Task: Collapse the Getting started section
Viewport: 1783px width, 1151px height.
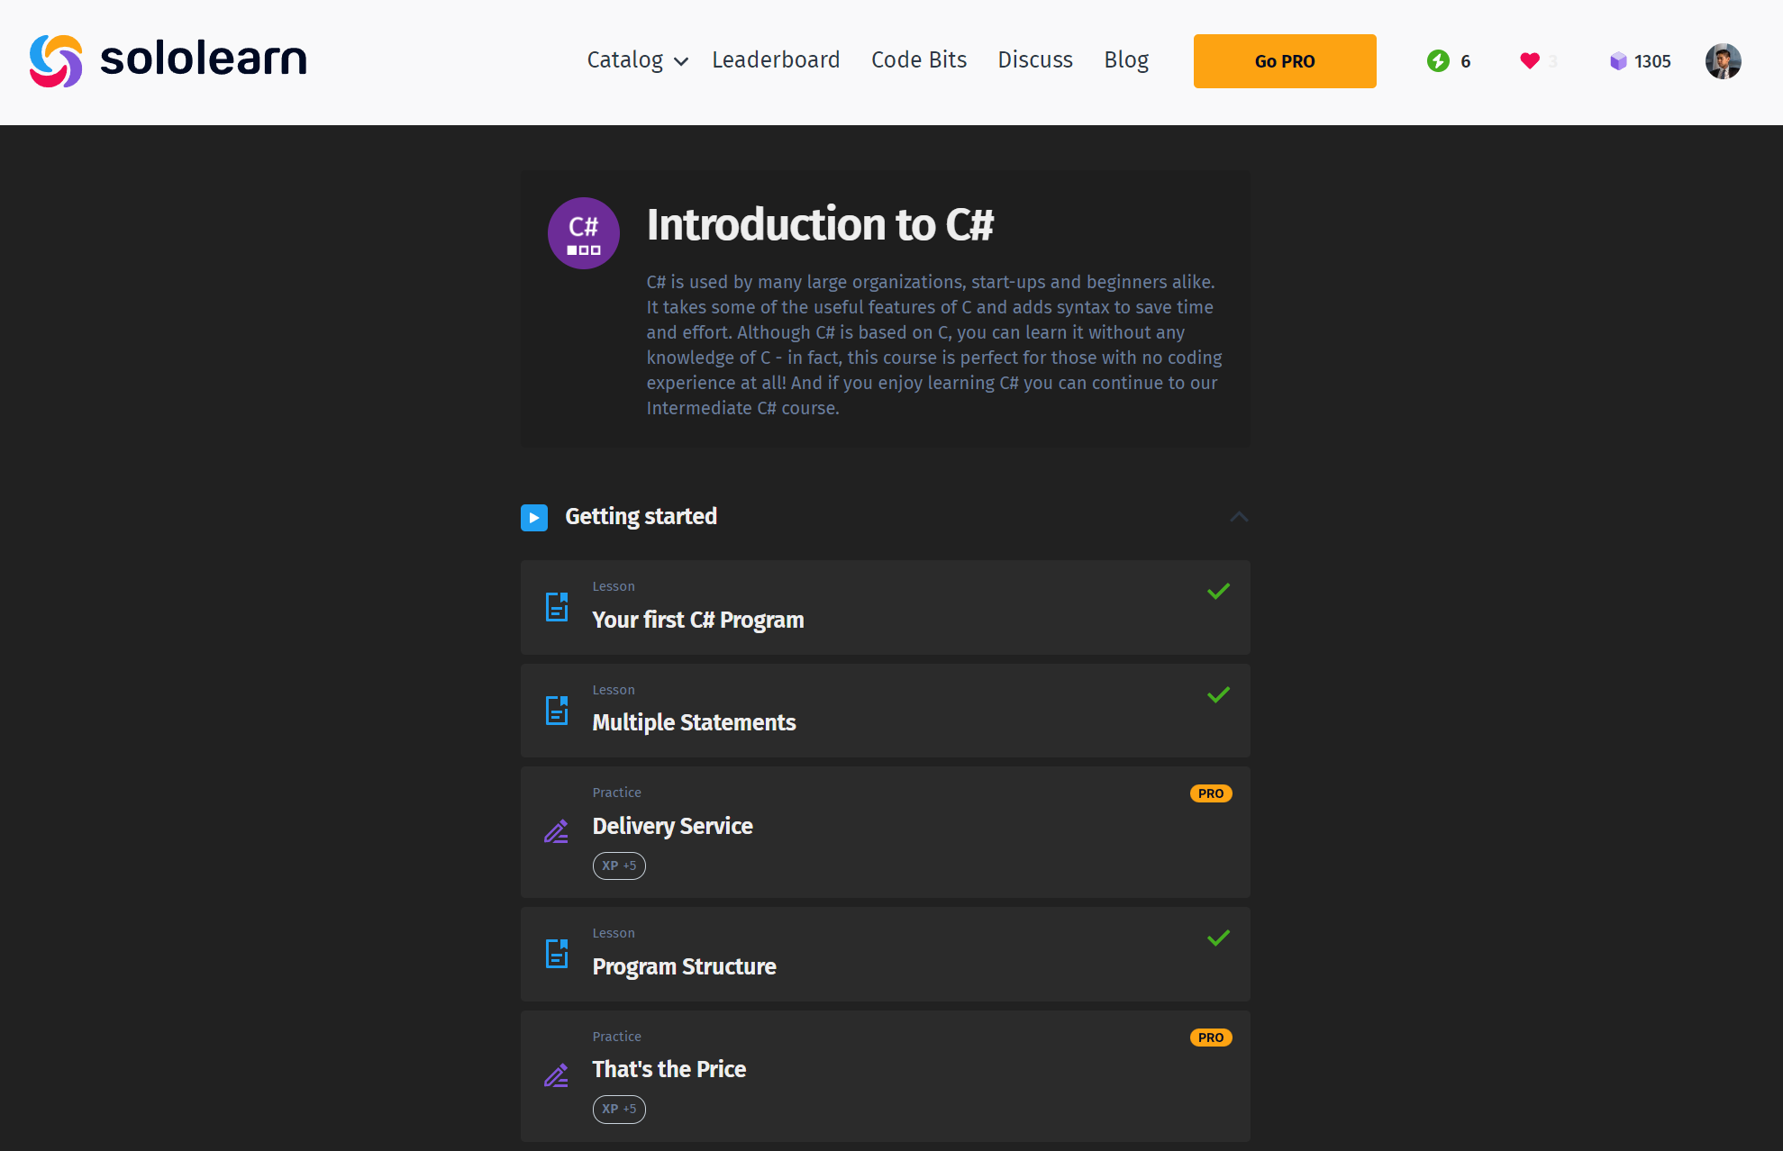Action: 1239,517
